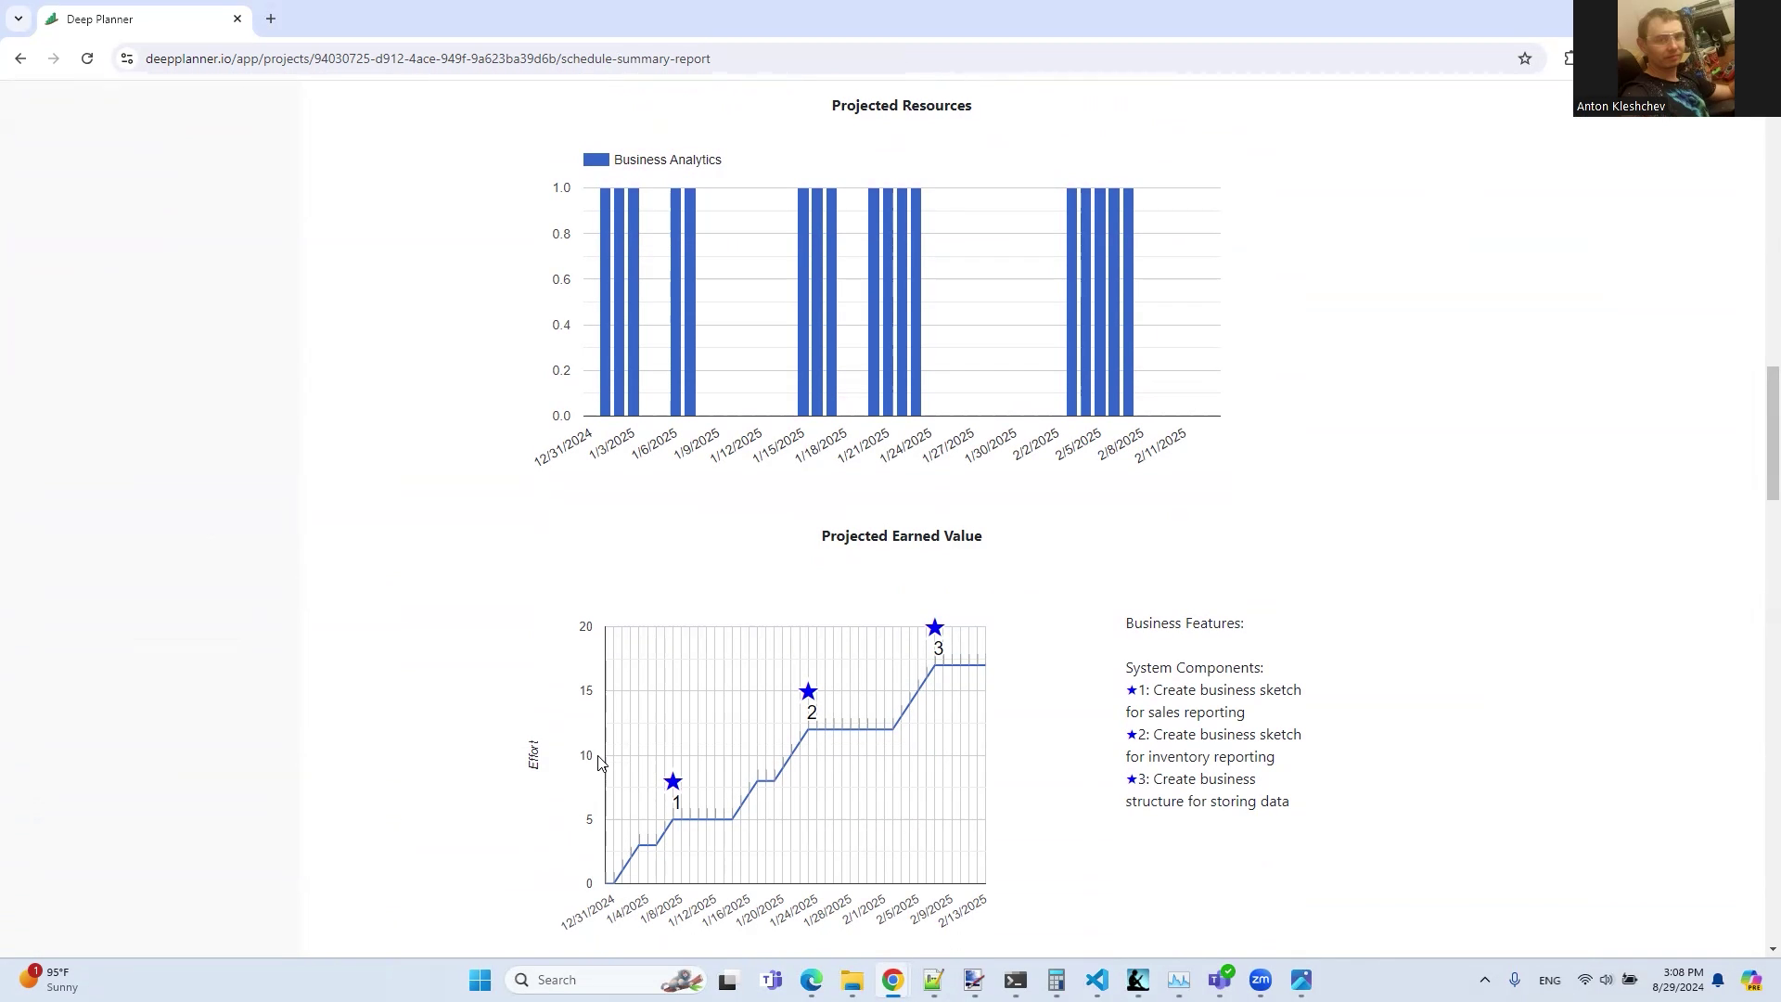Screen dimensions: 1781x1002
Task: Click the microphone tray icon
Action: click(x=1514, y=981)
